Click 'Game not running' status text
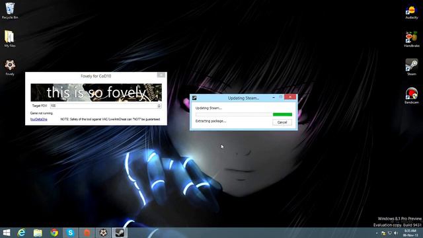 coord(41,113)
